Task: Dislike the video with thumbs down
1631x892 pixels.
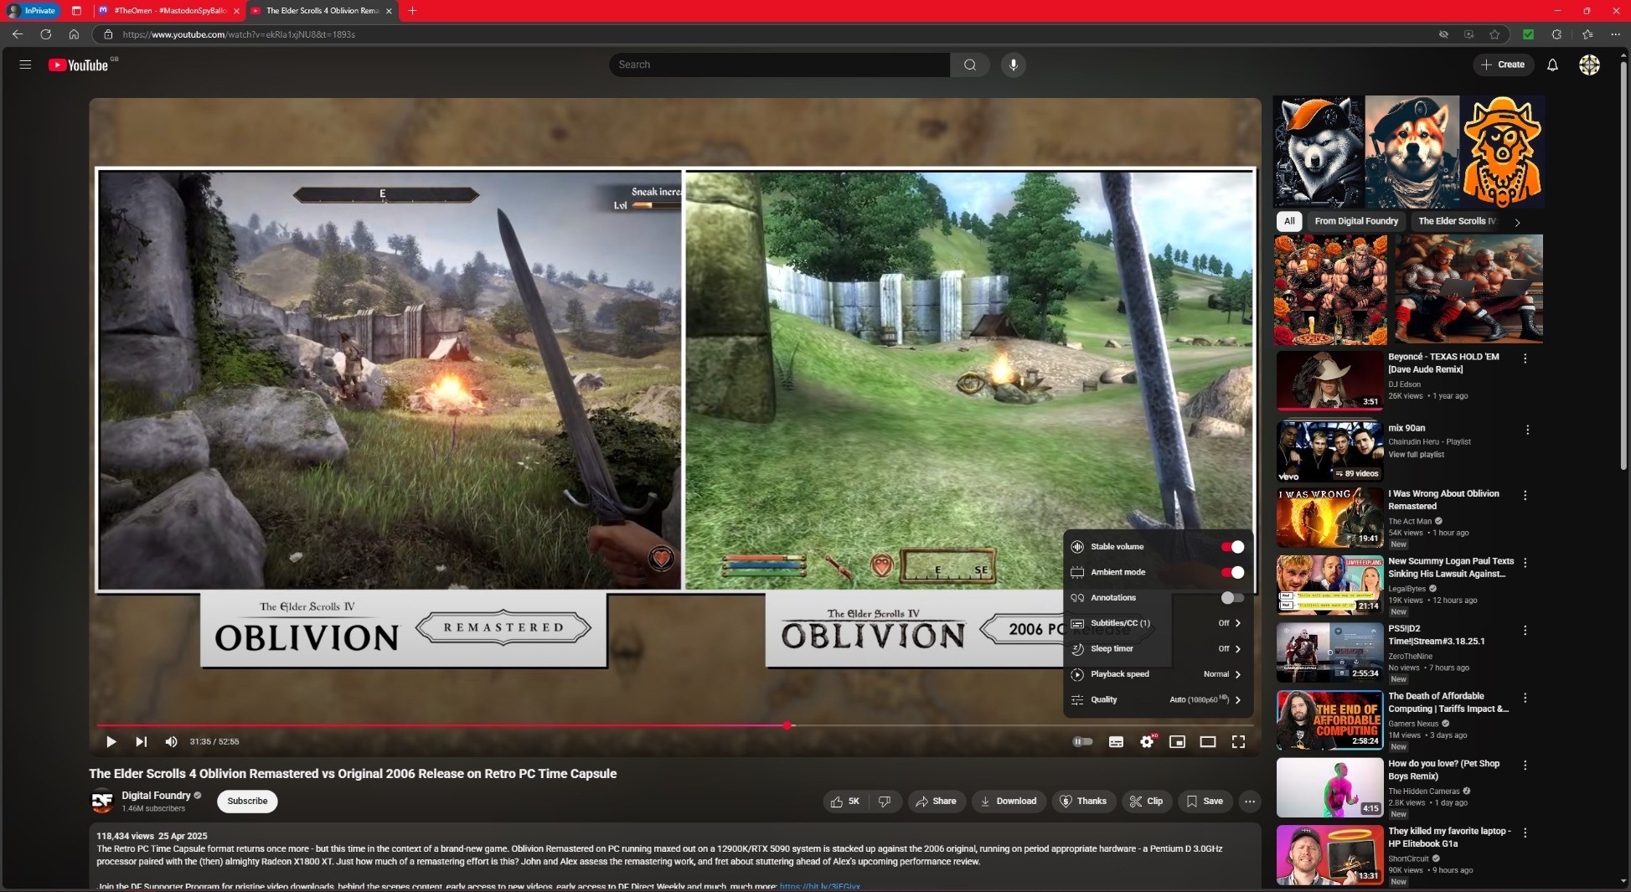Action: pyautogui.click(x=885, y=802)
